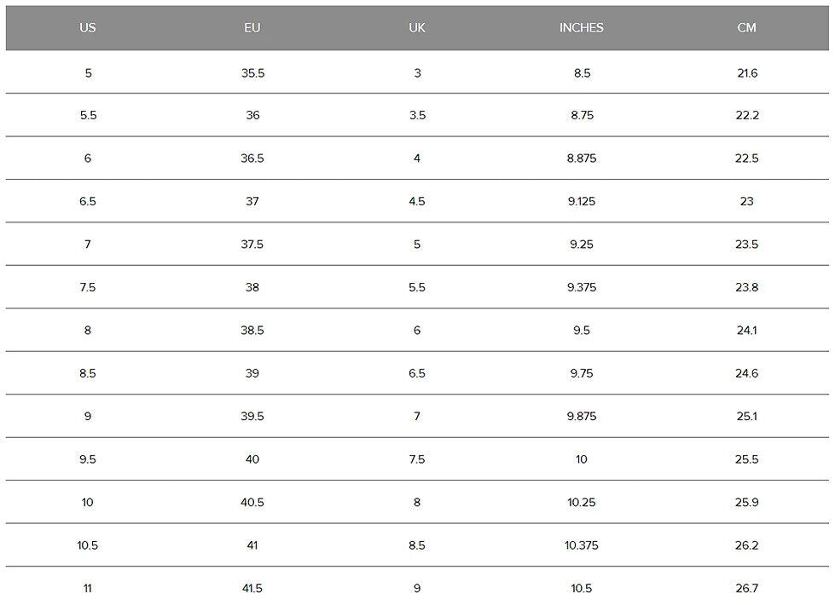Click the EU column header
Viewport: 835px width, 605px height.
point(252,28)
